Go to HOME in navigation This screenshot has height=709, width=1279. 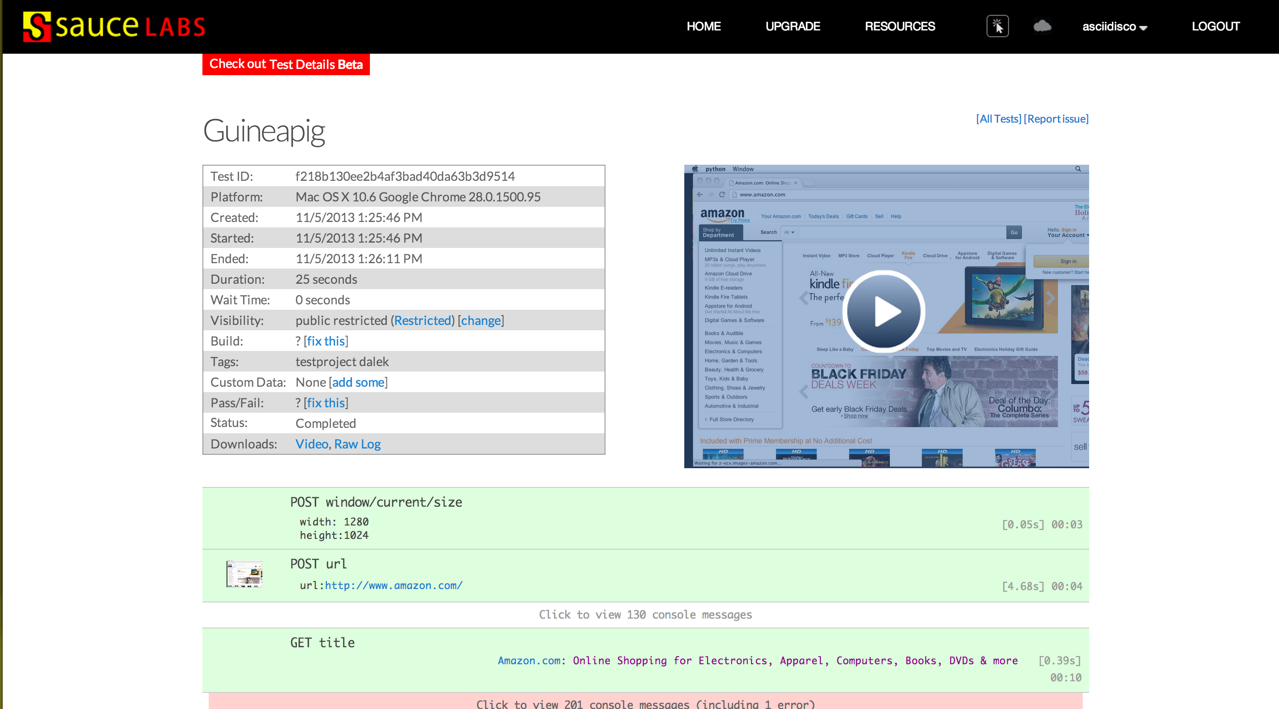click(703, 26)
